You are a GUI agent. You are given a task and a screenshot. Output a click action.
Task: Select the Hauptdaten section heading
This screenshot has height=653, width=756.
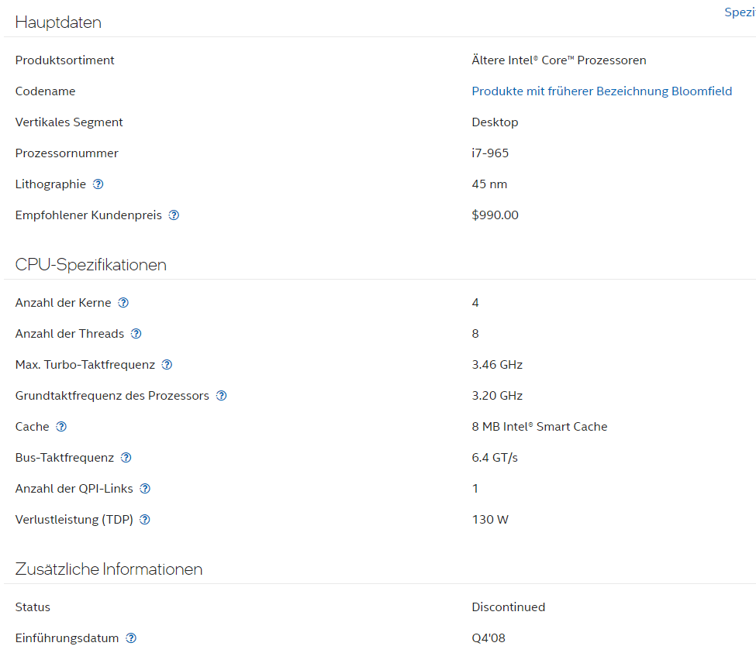tap(58, 22)
